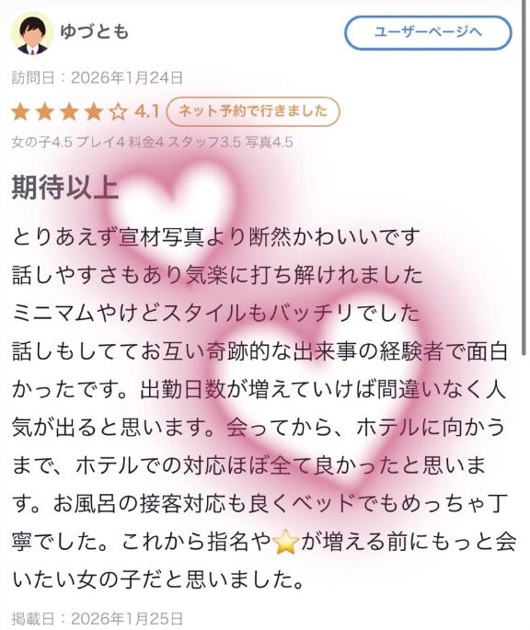
Task: Open the ユーザーページへ button
Action: pos(428,32)
